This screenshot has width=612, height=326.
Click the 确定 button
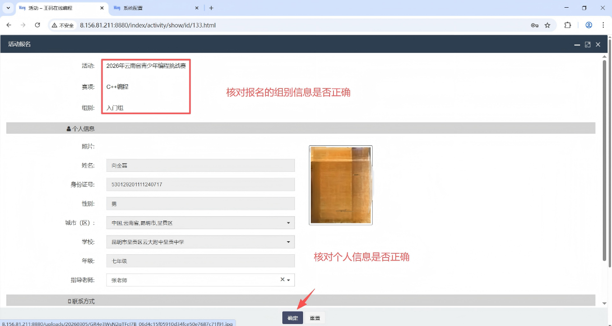(292, 318)
